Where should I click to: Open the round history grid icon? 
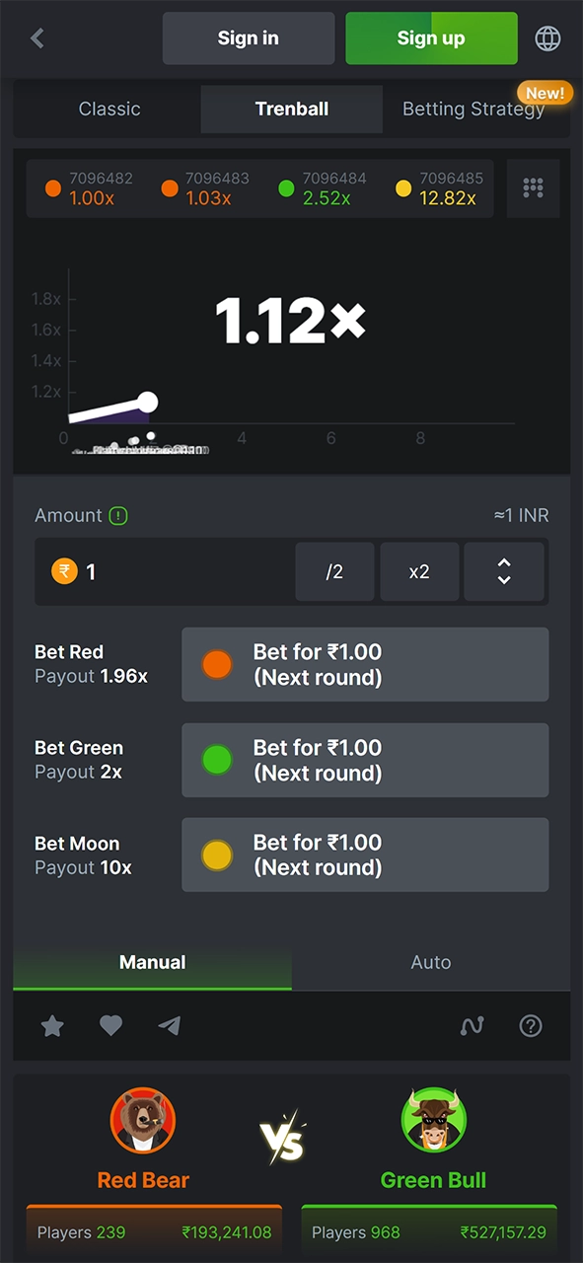click(533, 188)
